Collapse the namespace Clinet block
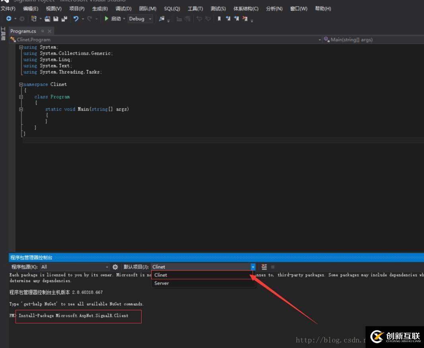 pos(21,85)
